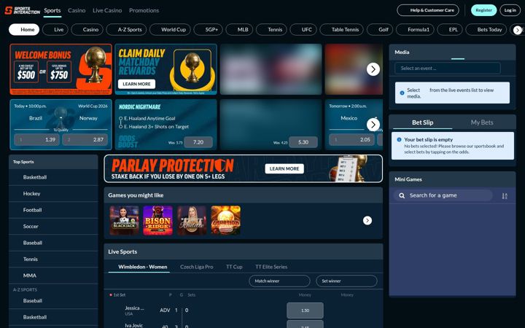Open the World Cup pill
Viewport: 525px width, 328px height.
tap(170, 29)
